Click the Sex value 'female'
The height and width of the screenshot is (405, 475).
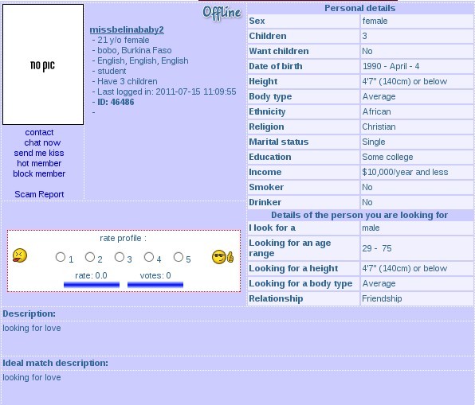pos(375,21)
